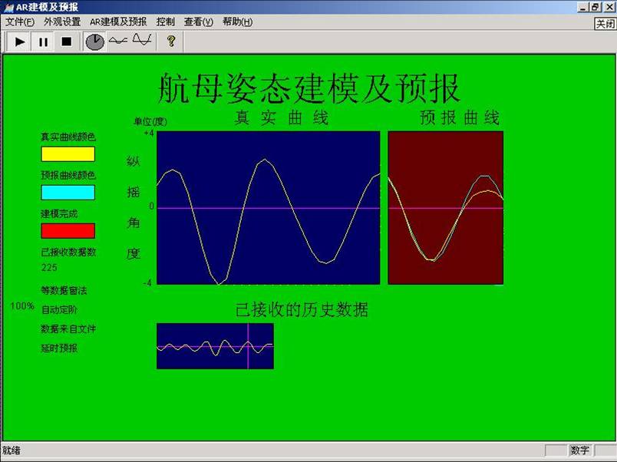This screenshot has height=462, width=617.
Task: Click the 数据来自文件 text
Action: point(68,328)
